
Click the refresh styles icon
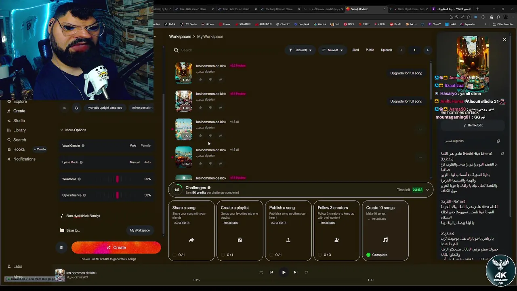(76, 108)
